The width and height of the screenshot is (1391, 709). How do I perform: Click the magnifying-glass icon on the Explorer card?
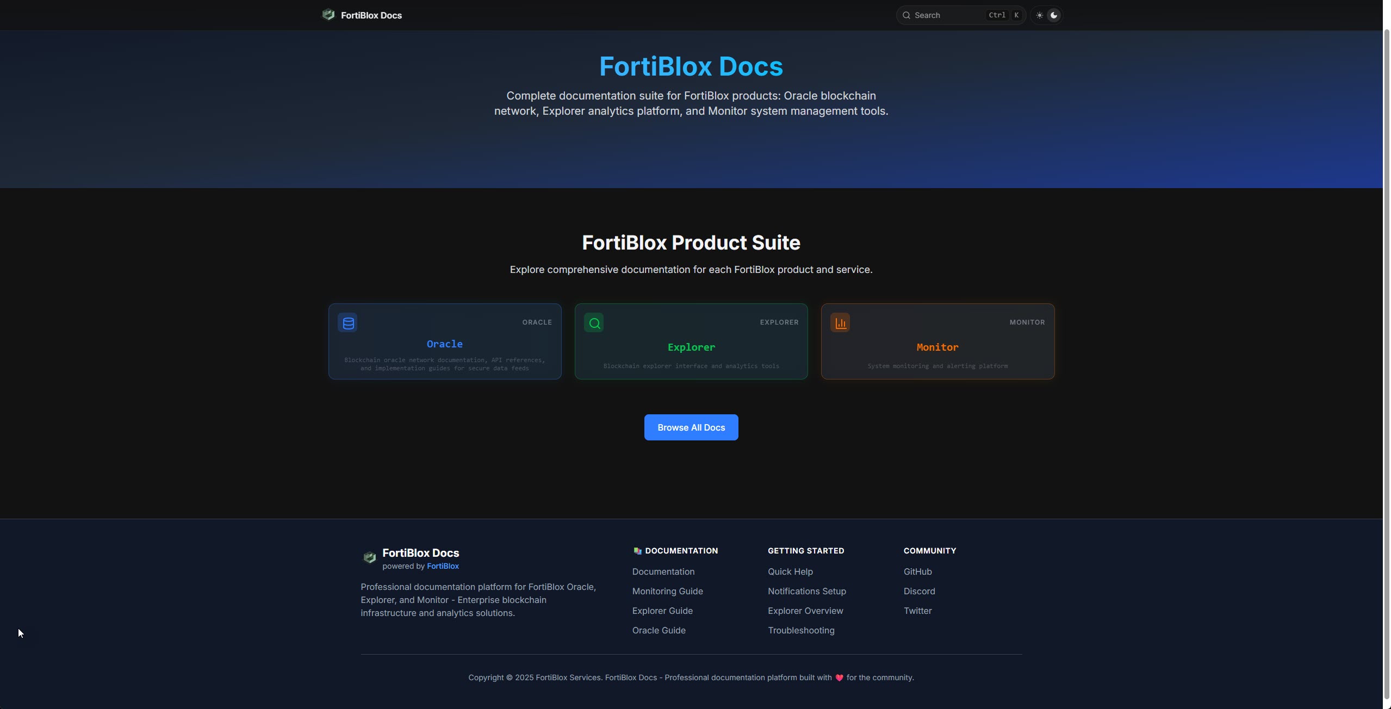click(594, 322)
